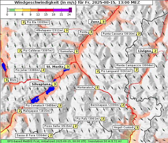Click the wind value badge beside Zuoz
This screenshot has width=168, height=143.
(x=103, y=22)
